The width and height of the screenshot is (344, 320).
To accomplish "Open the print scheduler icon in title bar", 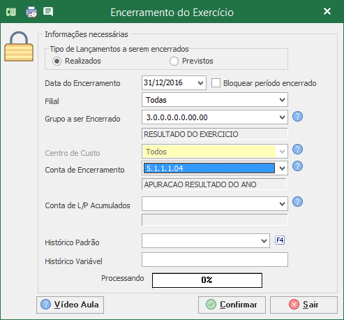I will [x=31, y=12].
